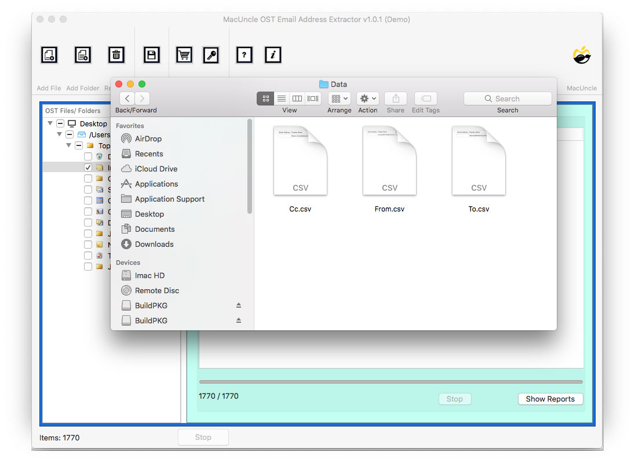This screenshot has width=635, height=463.
Task: Click the italic i Info icon
Action: (x=273, y=54)
